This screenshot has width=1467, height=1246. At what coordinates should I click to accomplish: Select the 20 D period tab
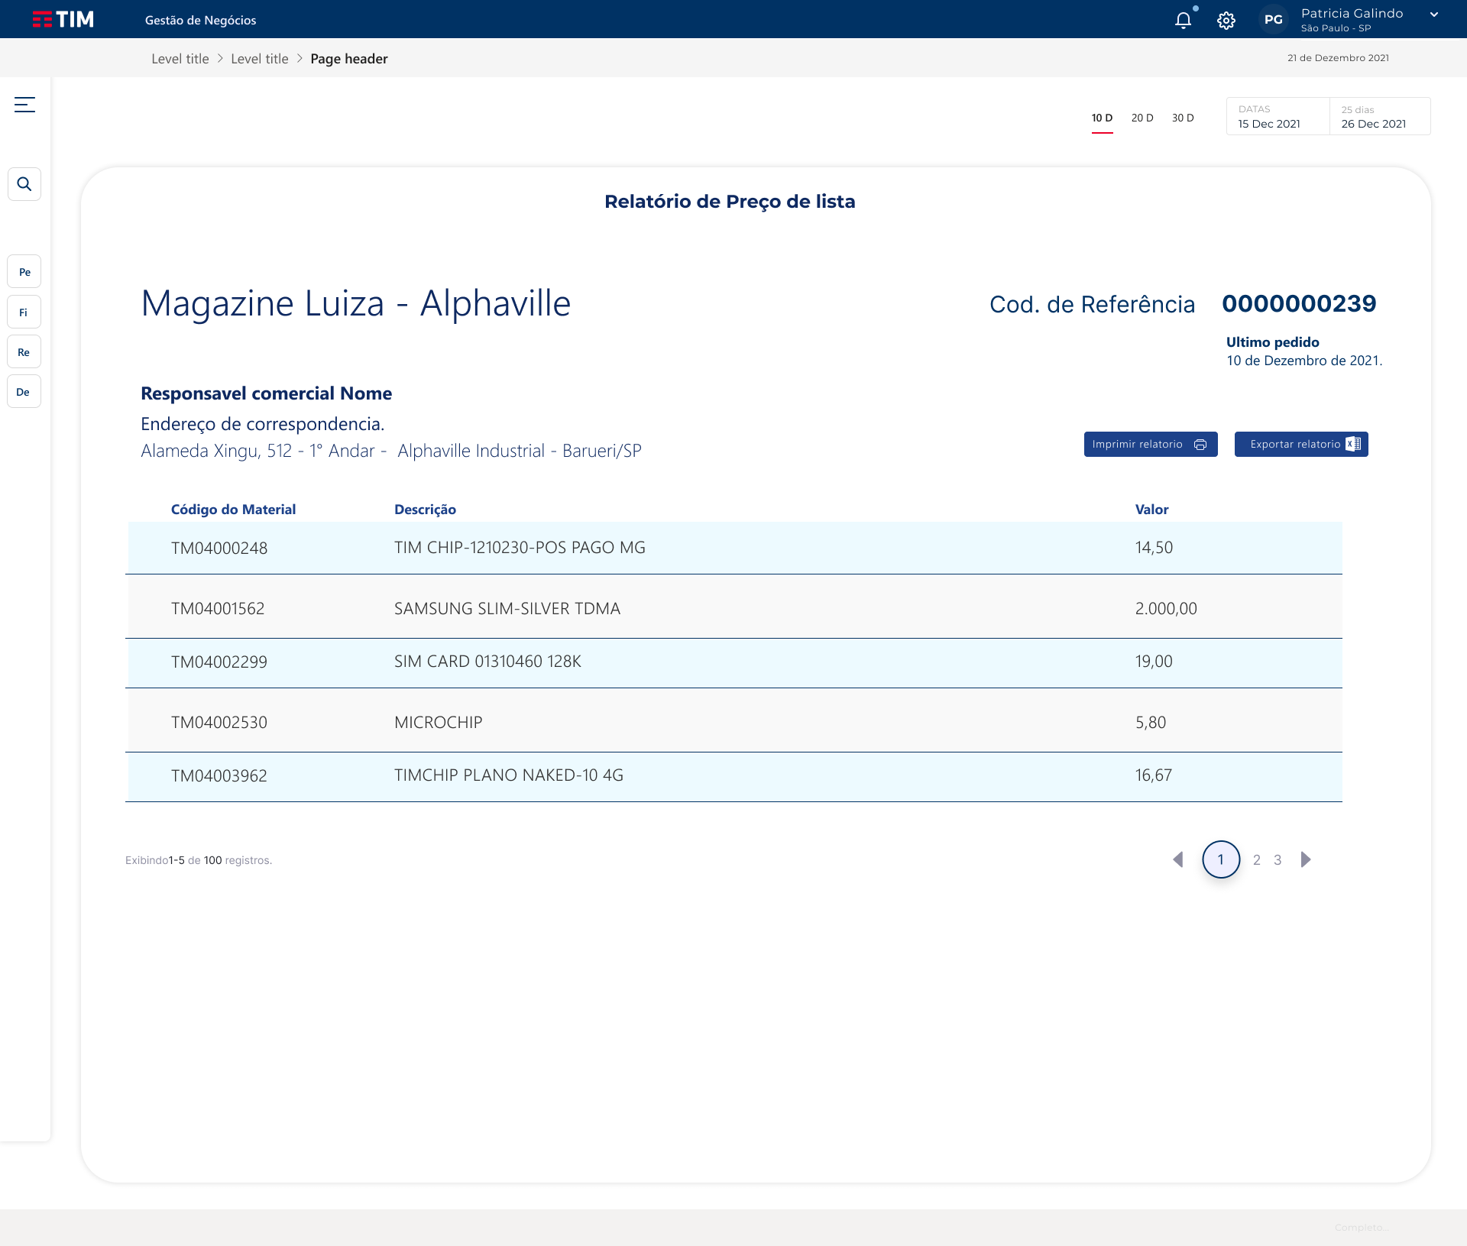1142,118
